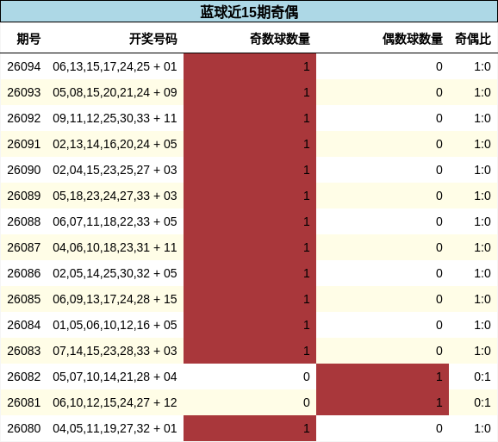Select issue number 26090

pos(24,170)
